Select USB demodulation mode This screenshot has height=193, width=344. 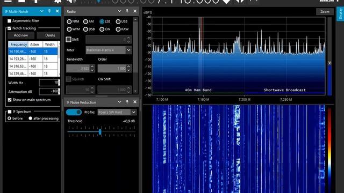[118, 21]
